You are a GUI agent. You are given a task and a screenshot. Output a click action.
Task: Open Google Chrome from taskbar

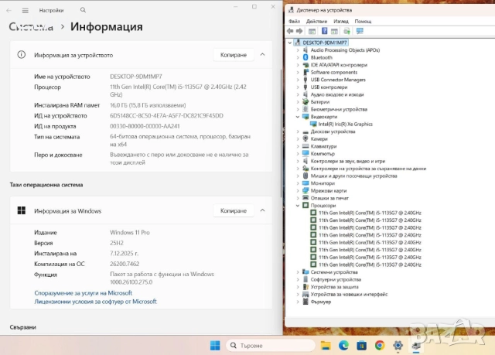(x=380, y=346)
